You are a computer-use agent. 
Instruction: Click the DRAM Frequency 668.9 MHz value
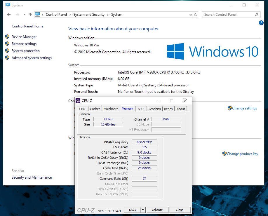click(x=144, y=142)
